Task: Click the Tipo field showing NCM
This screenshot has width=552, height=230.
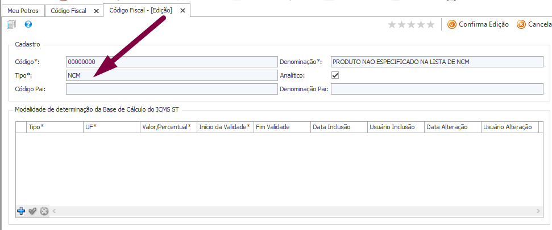Action: pyautogui.click(x=172, y=75)
